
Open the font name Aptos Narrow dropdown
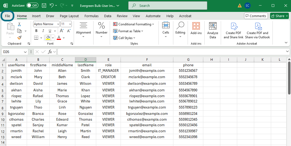coord(58,24)
